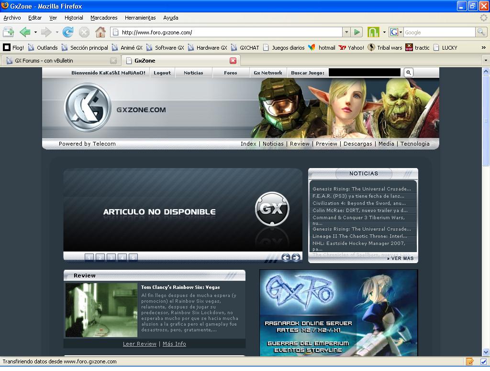The image size is (490, 371).
Task: Open the Archivo menu
Action: (x=12, y=18)
